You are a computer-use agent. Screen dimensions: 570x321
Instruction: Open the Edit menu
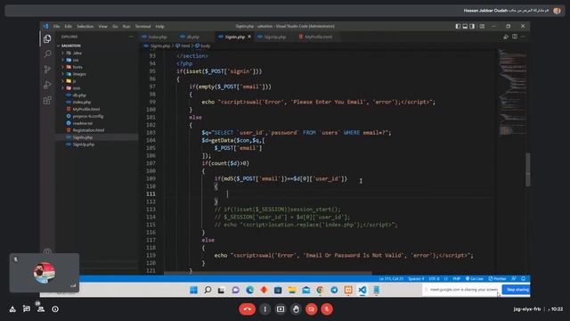coord(69,27)
